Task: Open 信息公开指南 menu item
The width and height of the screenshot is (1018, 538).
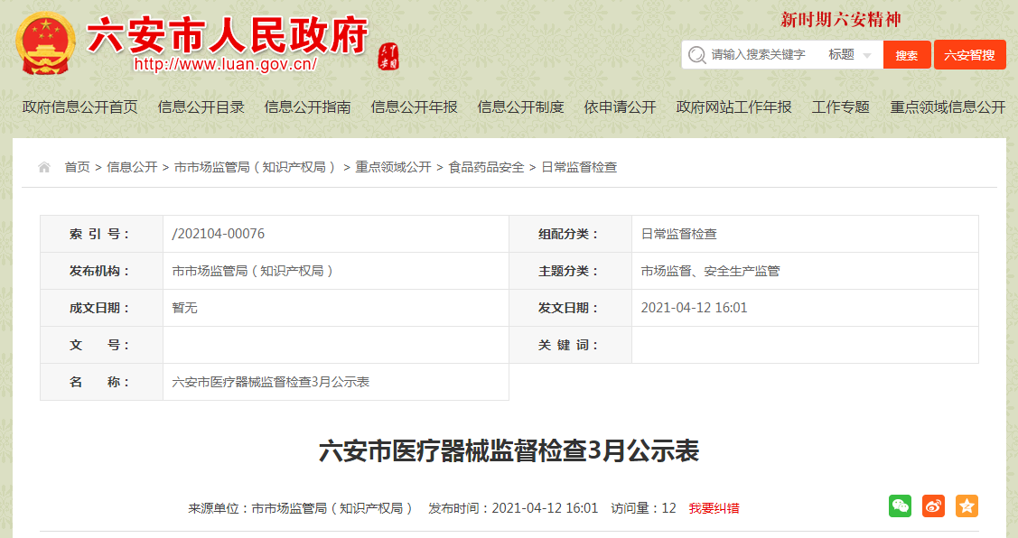Action: click(307, 107)
